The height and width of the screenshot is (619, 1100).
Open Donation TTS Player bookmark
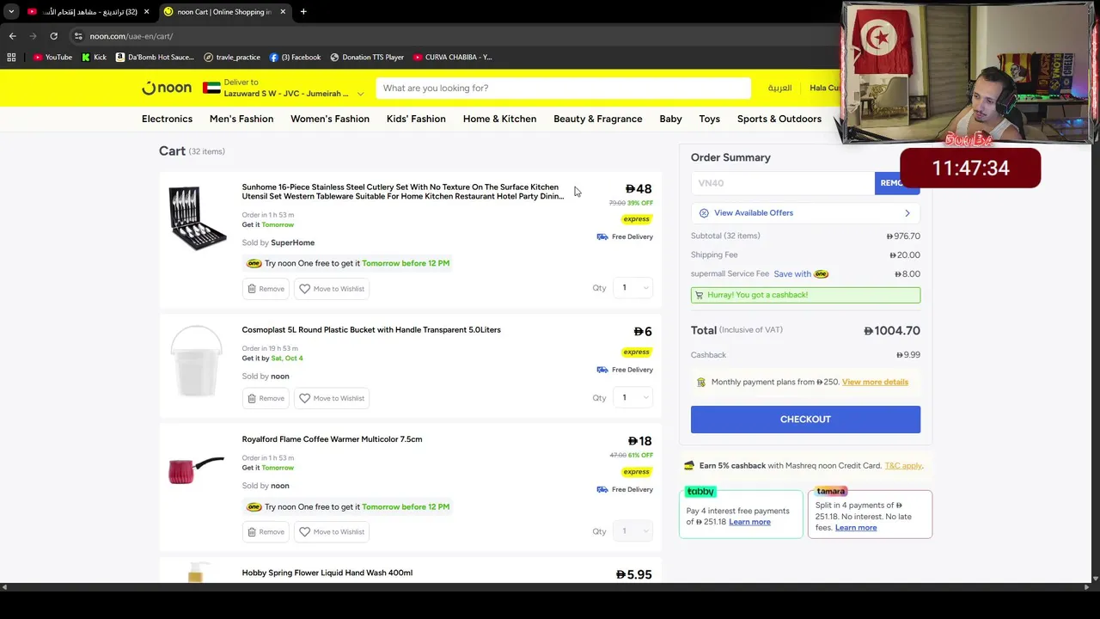[x=366, y=57]
